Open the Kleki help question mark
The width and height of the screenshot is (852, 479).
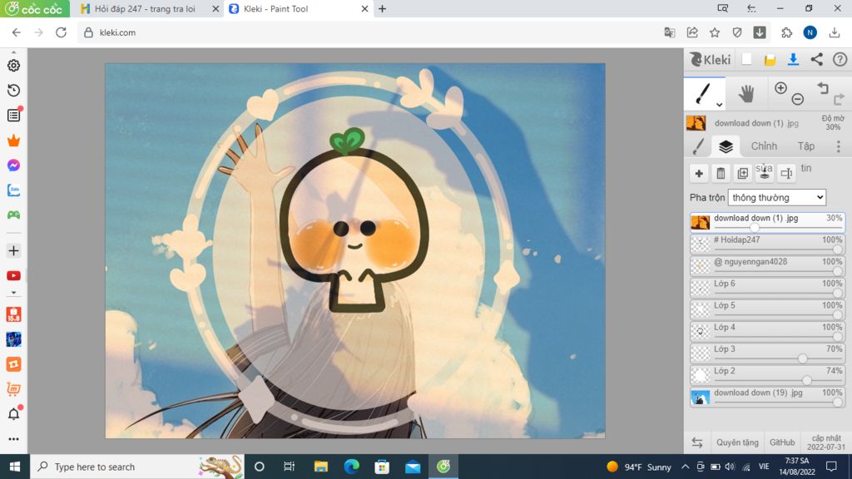pos(840,59)
